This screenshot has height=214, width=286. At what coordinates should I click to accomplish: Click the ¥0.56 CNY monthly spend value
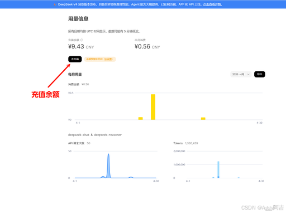[147, 46]
